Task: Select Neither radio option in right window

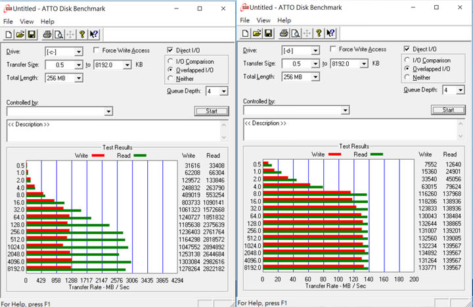Action: [407, 78]
